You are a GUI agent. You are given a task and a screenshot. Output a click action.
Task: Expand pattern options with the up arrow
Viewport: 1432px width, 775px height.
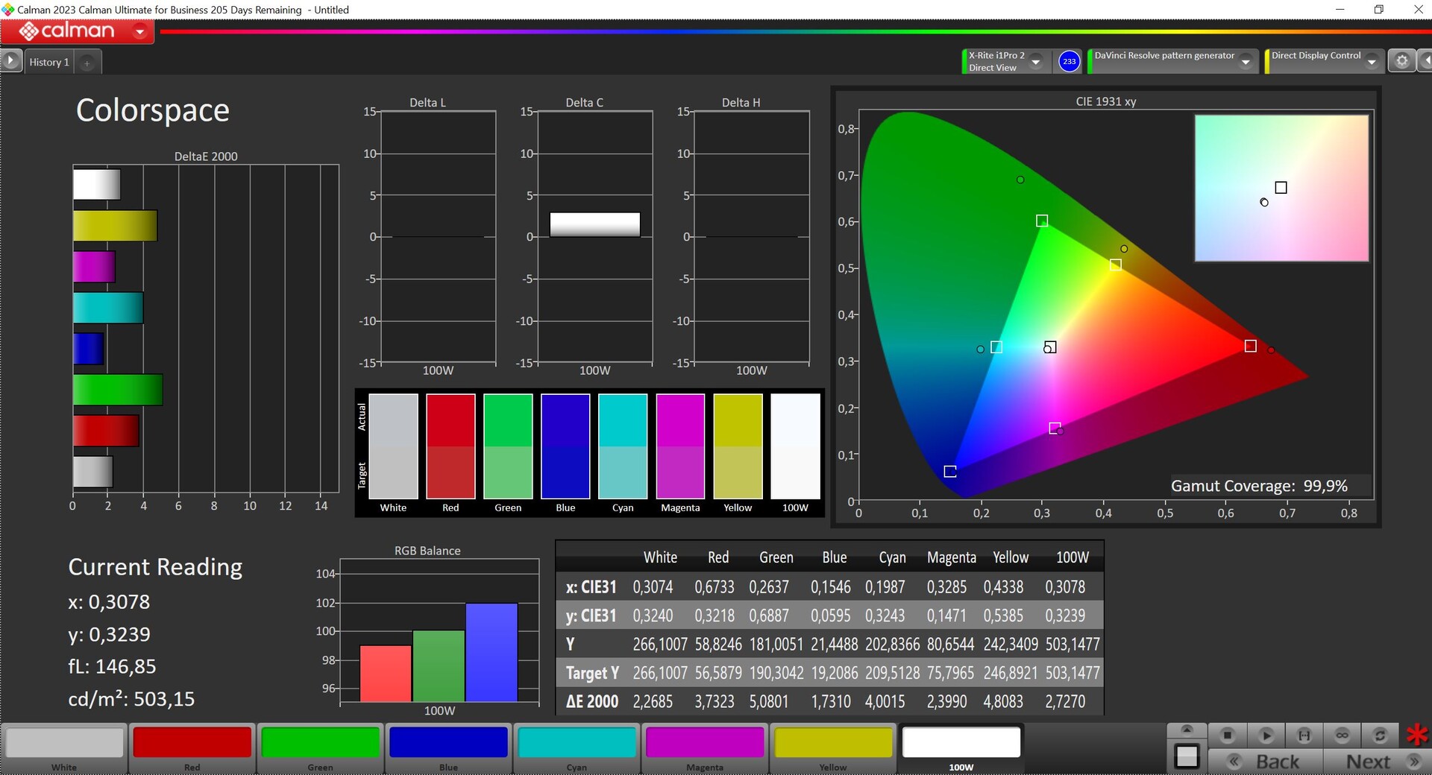[x=1187, y=730]
